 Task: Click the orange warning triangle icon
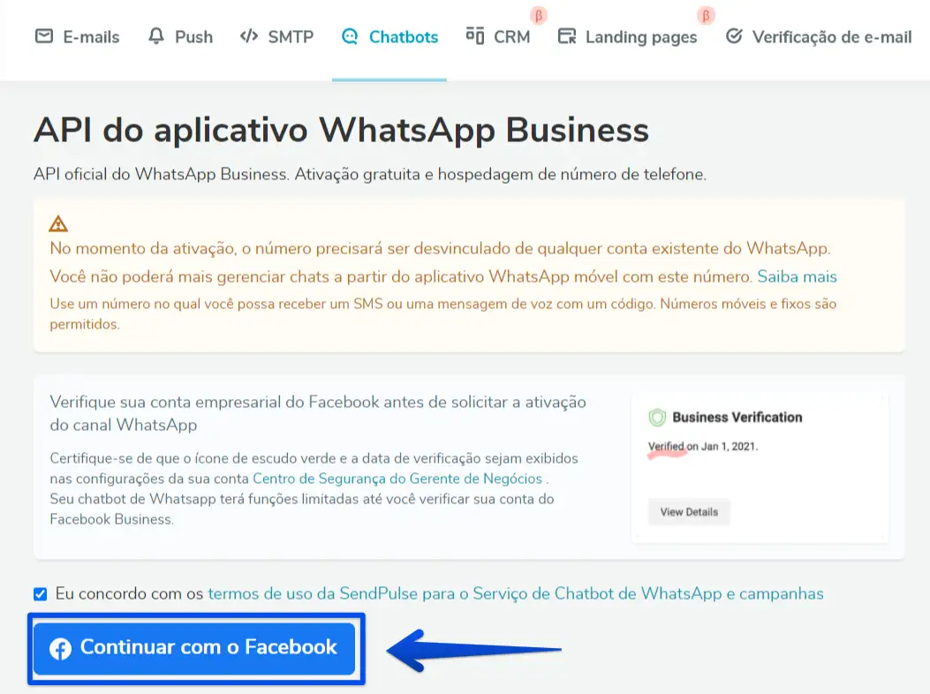point(58,223)
